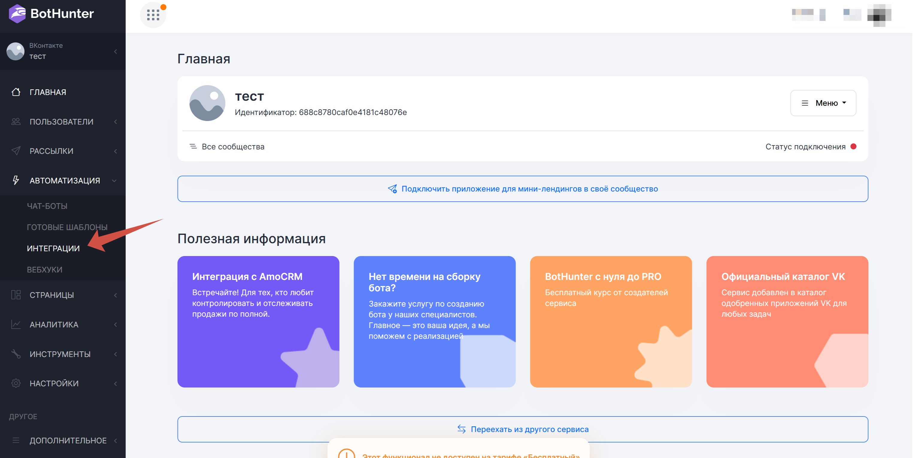Open Интеграции submenu item
This screenshot has width=917, height=458.
point(53,248)
